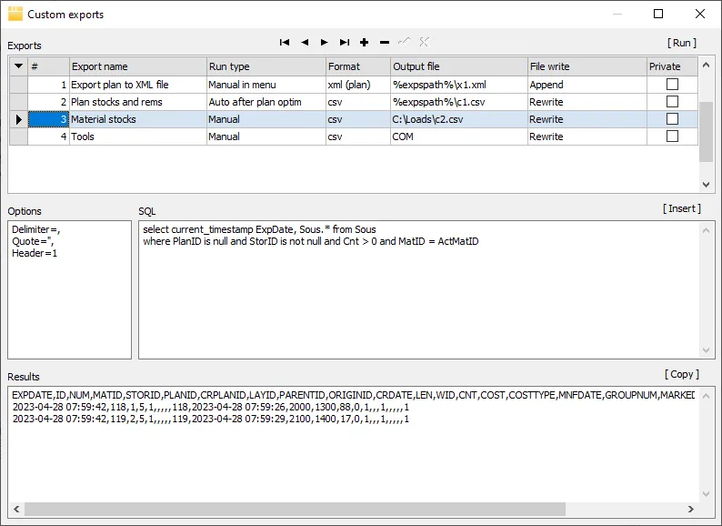Delete the export with minus icon
Image resolution: width=722 pixels, height=526 pixels.
point(385,42)
